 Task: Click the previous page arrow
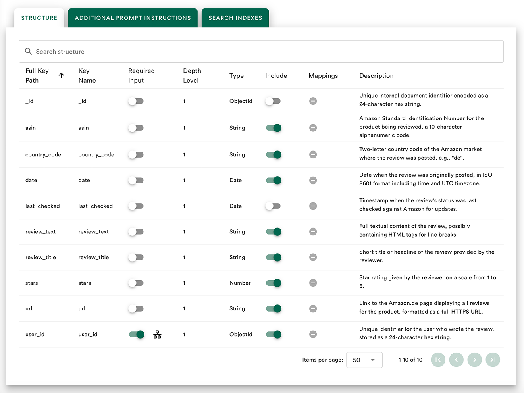click(x=456, y=360)
